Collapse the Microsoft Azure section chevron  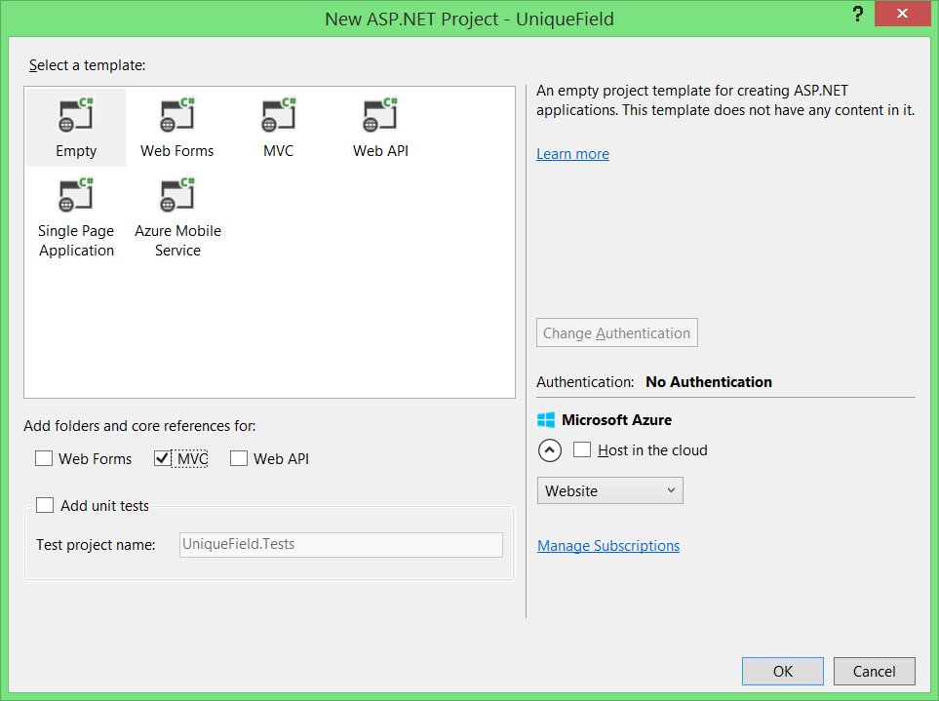point(550,450)
